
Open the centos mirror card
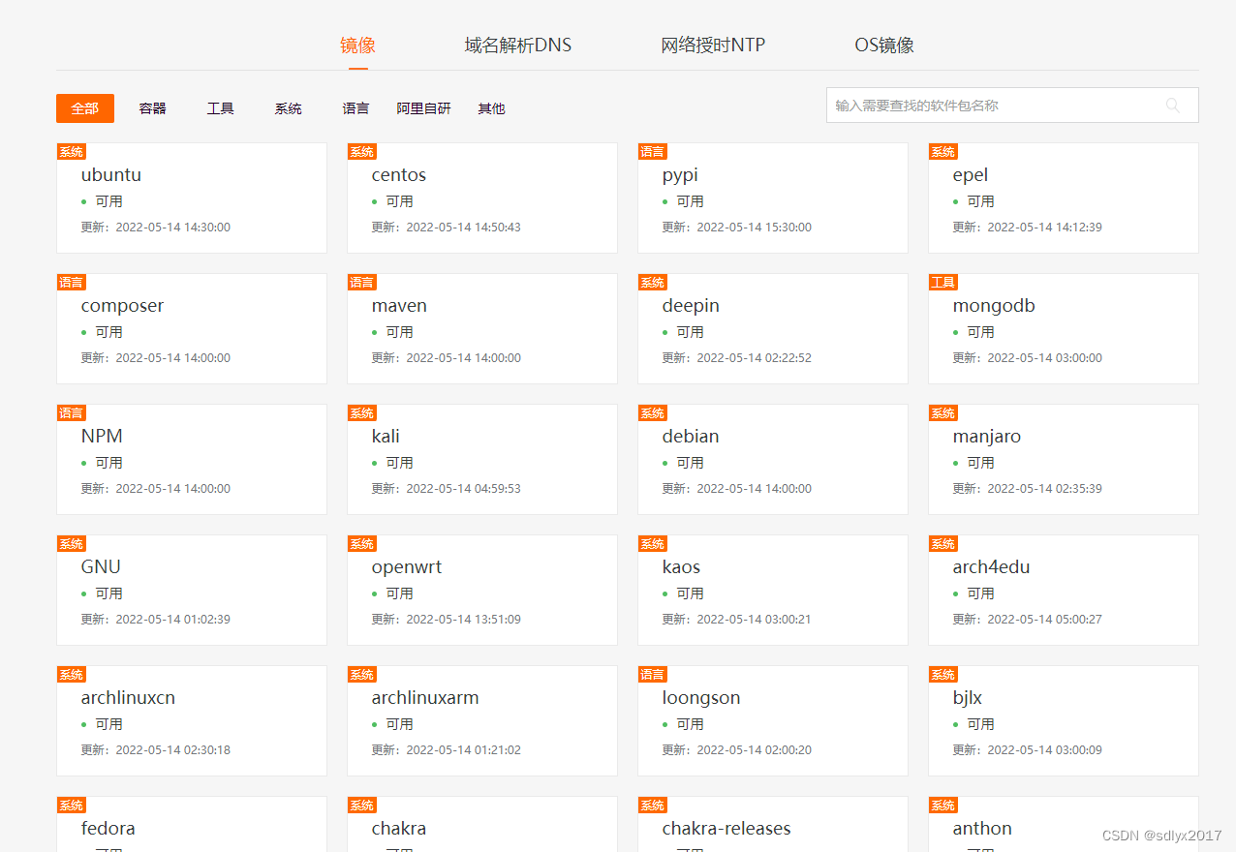pos(482,198)
